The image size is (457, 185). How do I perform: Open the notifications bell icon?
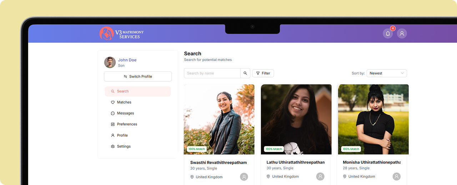click(388, 33)
